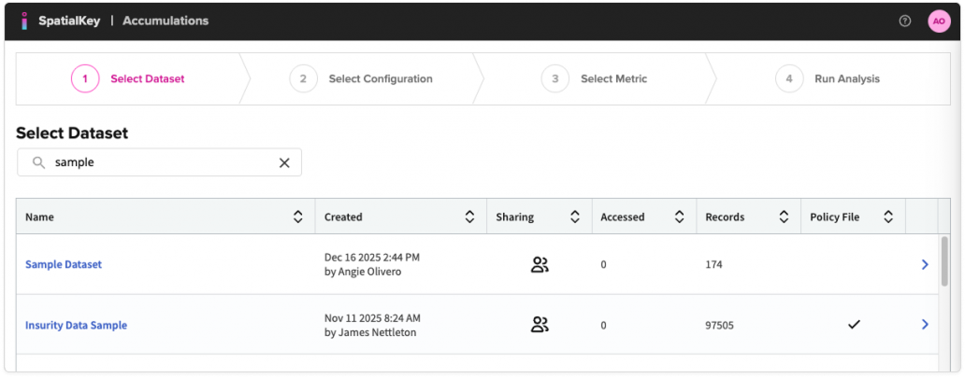Sort by Policy File column
Screen dimensions: 965x378
pyautogui.click(x=888, y=217)
